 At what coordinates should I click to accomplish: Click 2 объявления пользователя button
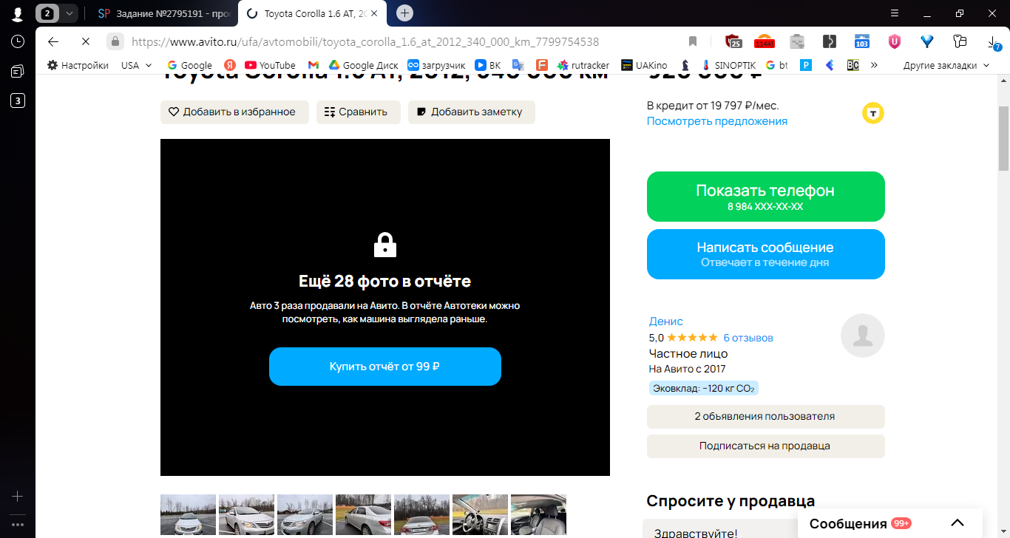766,417
